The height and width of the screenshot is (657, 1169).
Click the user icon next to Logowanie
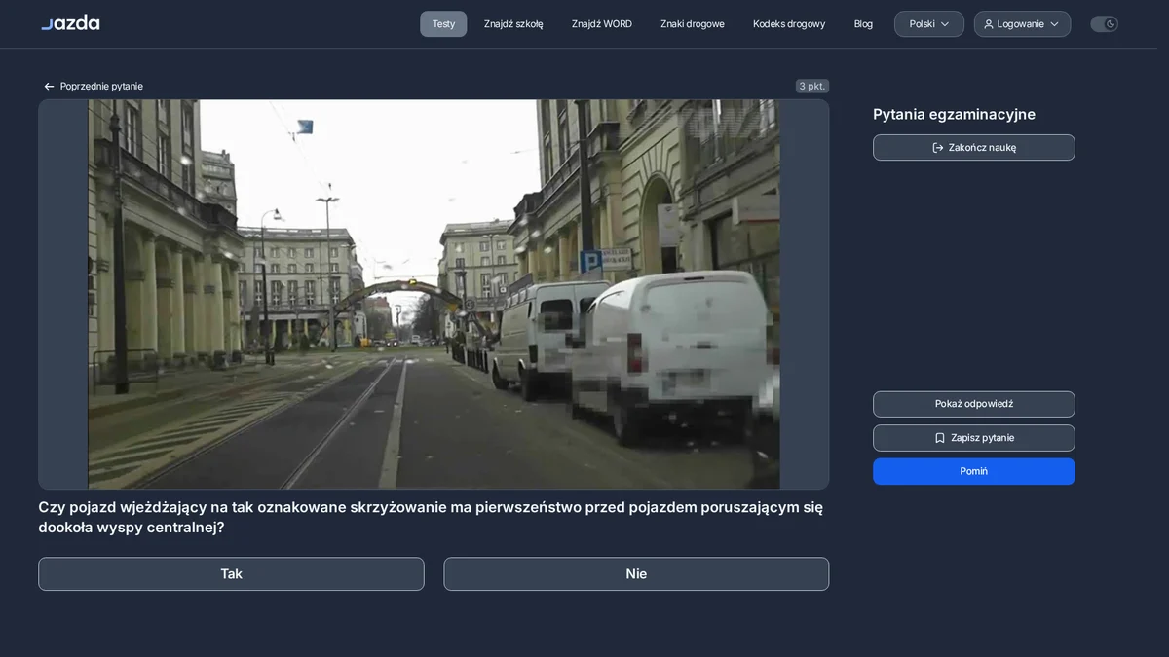[x=989, y=24]
